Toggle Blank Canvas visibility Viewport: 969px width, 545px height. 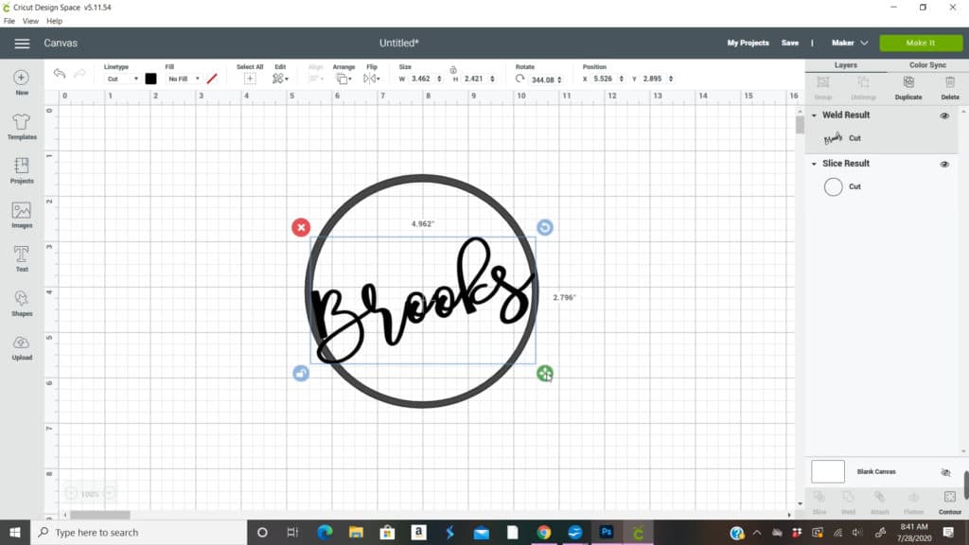click(x=945, y=472)
